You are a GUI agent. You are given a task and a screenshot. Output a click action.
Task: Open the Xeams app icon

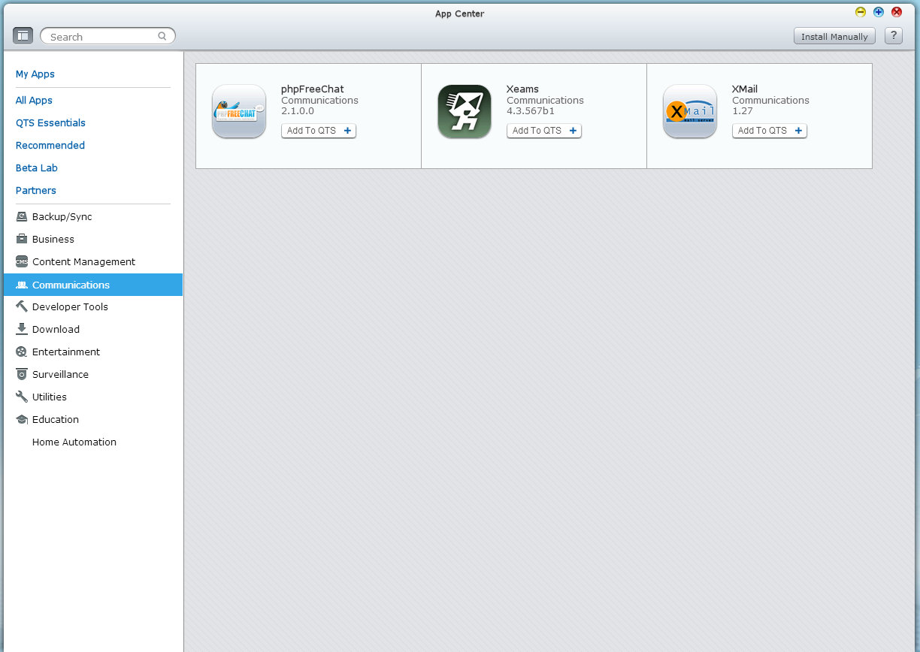(x=465, y=111)
